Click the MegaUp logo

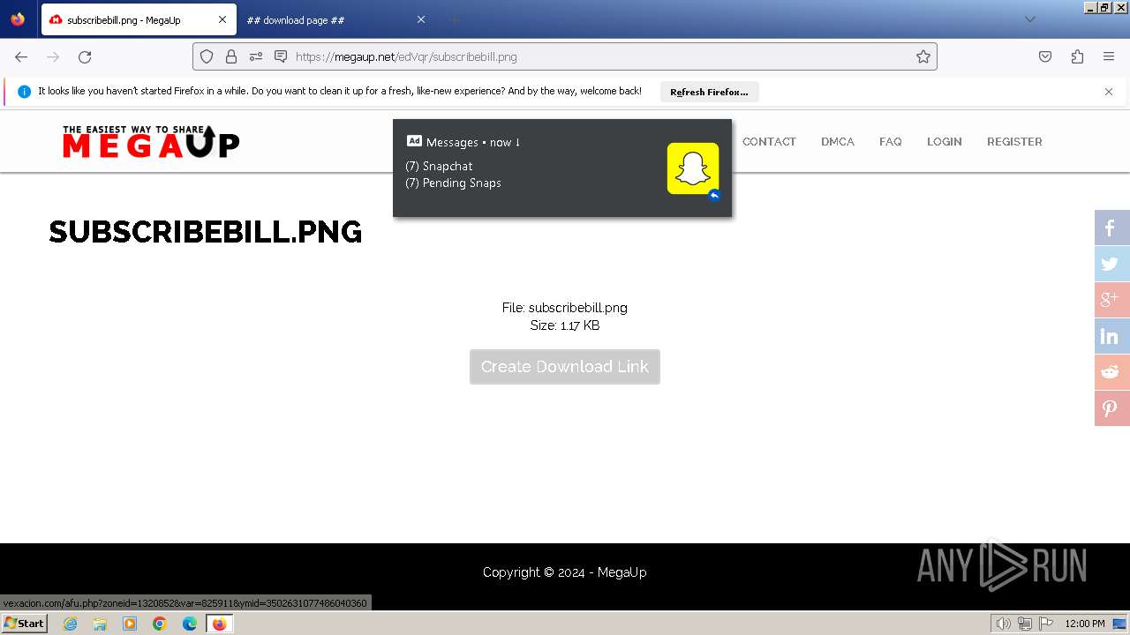click(151, 141)
